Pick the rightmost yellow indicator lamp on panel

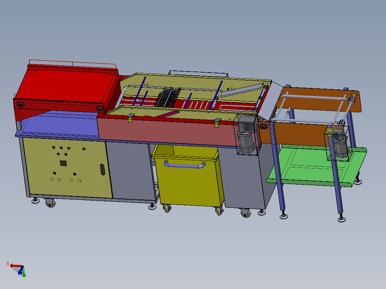(79, 181)
